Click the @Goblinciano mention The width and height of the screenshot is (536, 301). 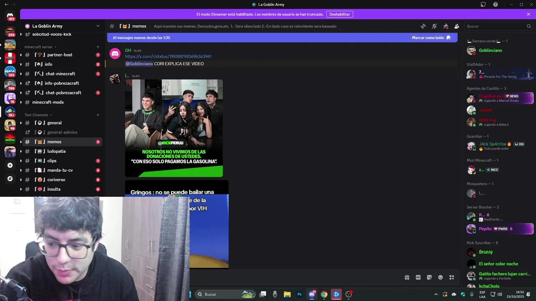pos(139,64)
